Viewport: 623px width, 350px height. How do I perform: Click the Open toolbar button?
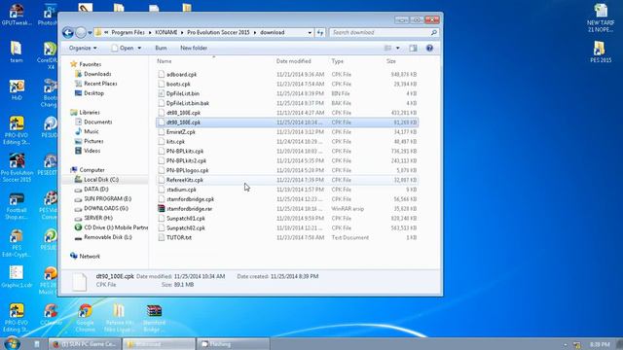point(123,48)
